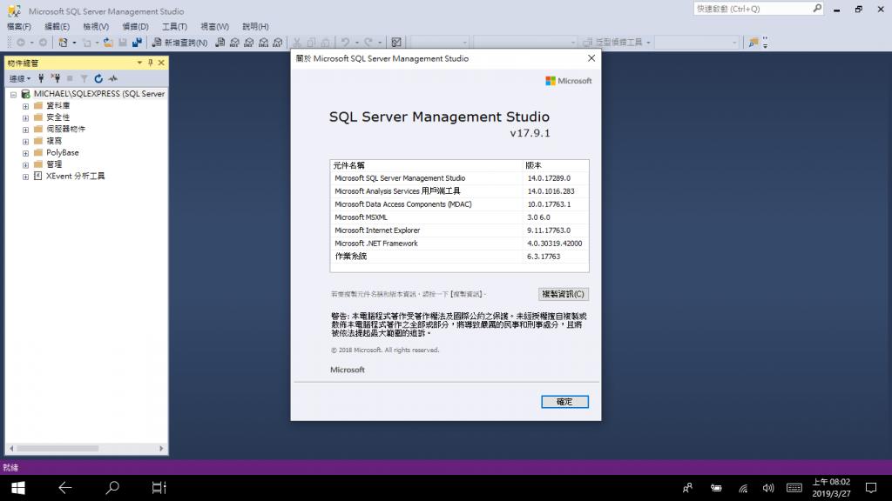
Task: Click the MDX query icon
Action: click(234, 43)
